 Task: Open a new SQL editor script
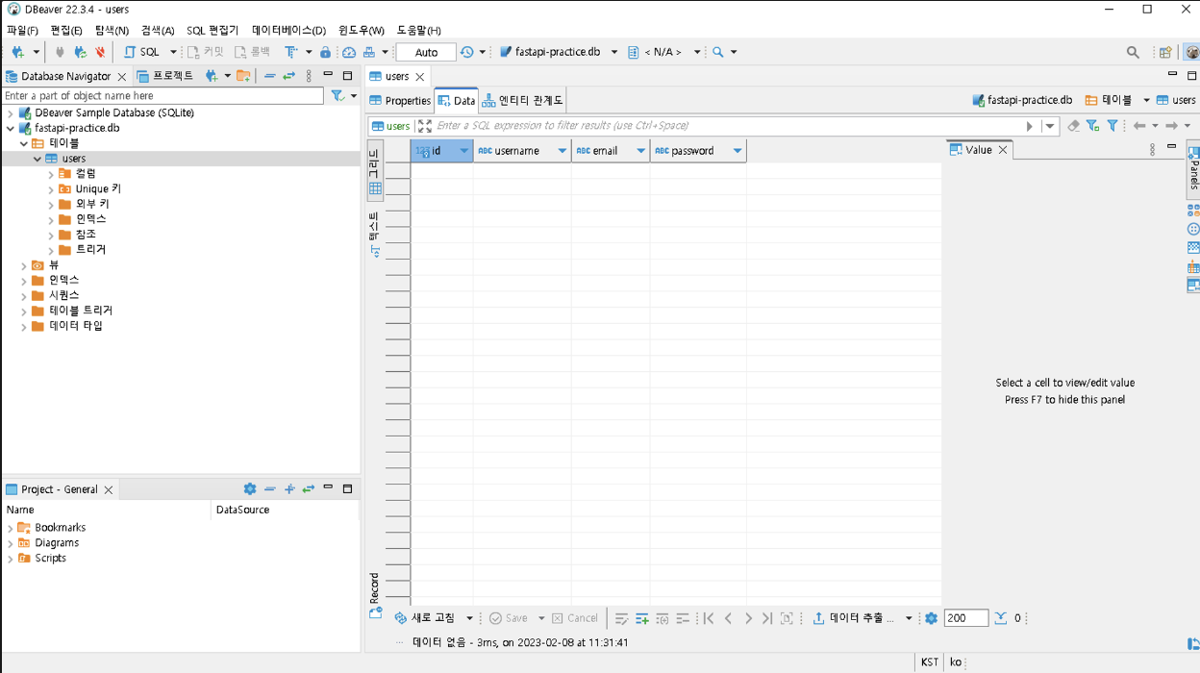[142, 52]
